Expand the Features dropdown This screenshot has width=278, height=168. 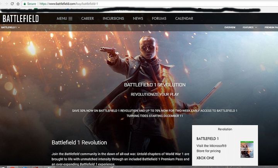(x=250, y=27)
